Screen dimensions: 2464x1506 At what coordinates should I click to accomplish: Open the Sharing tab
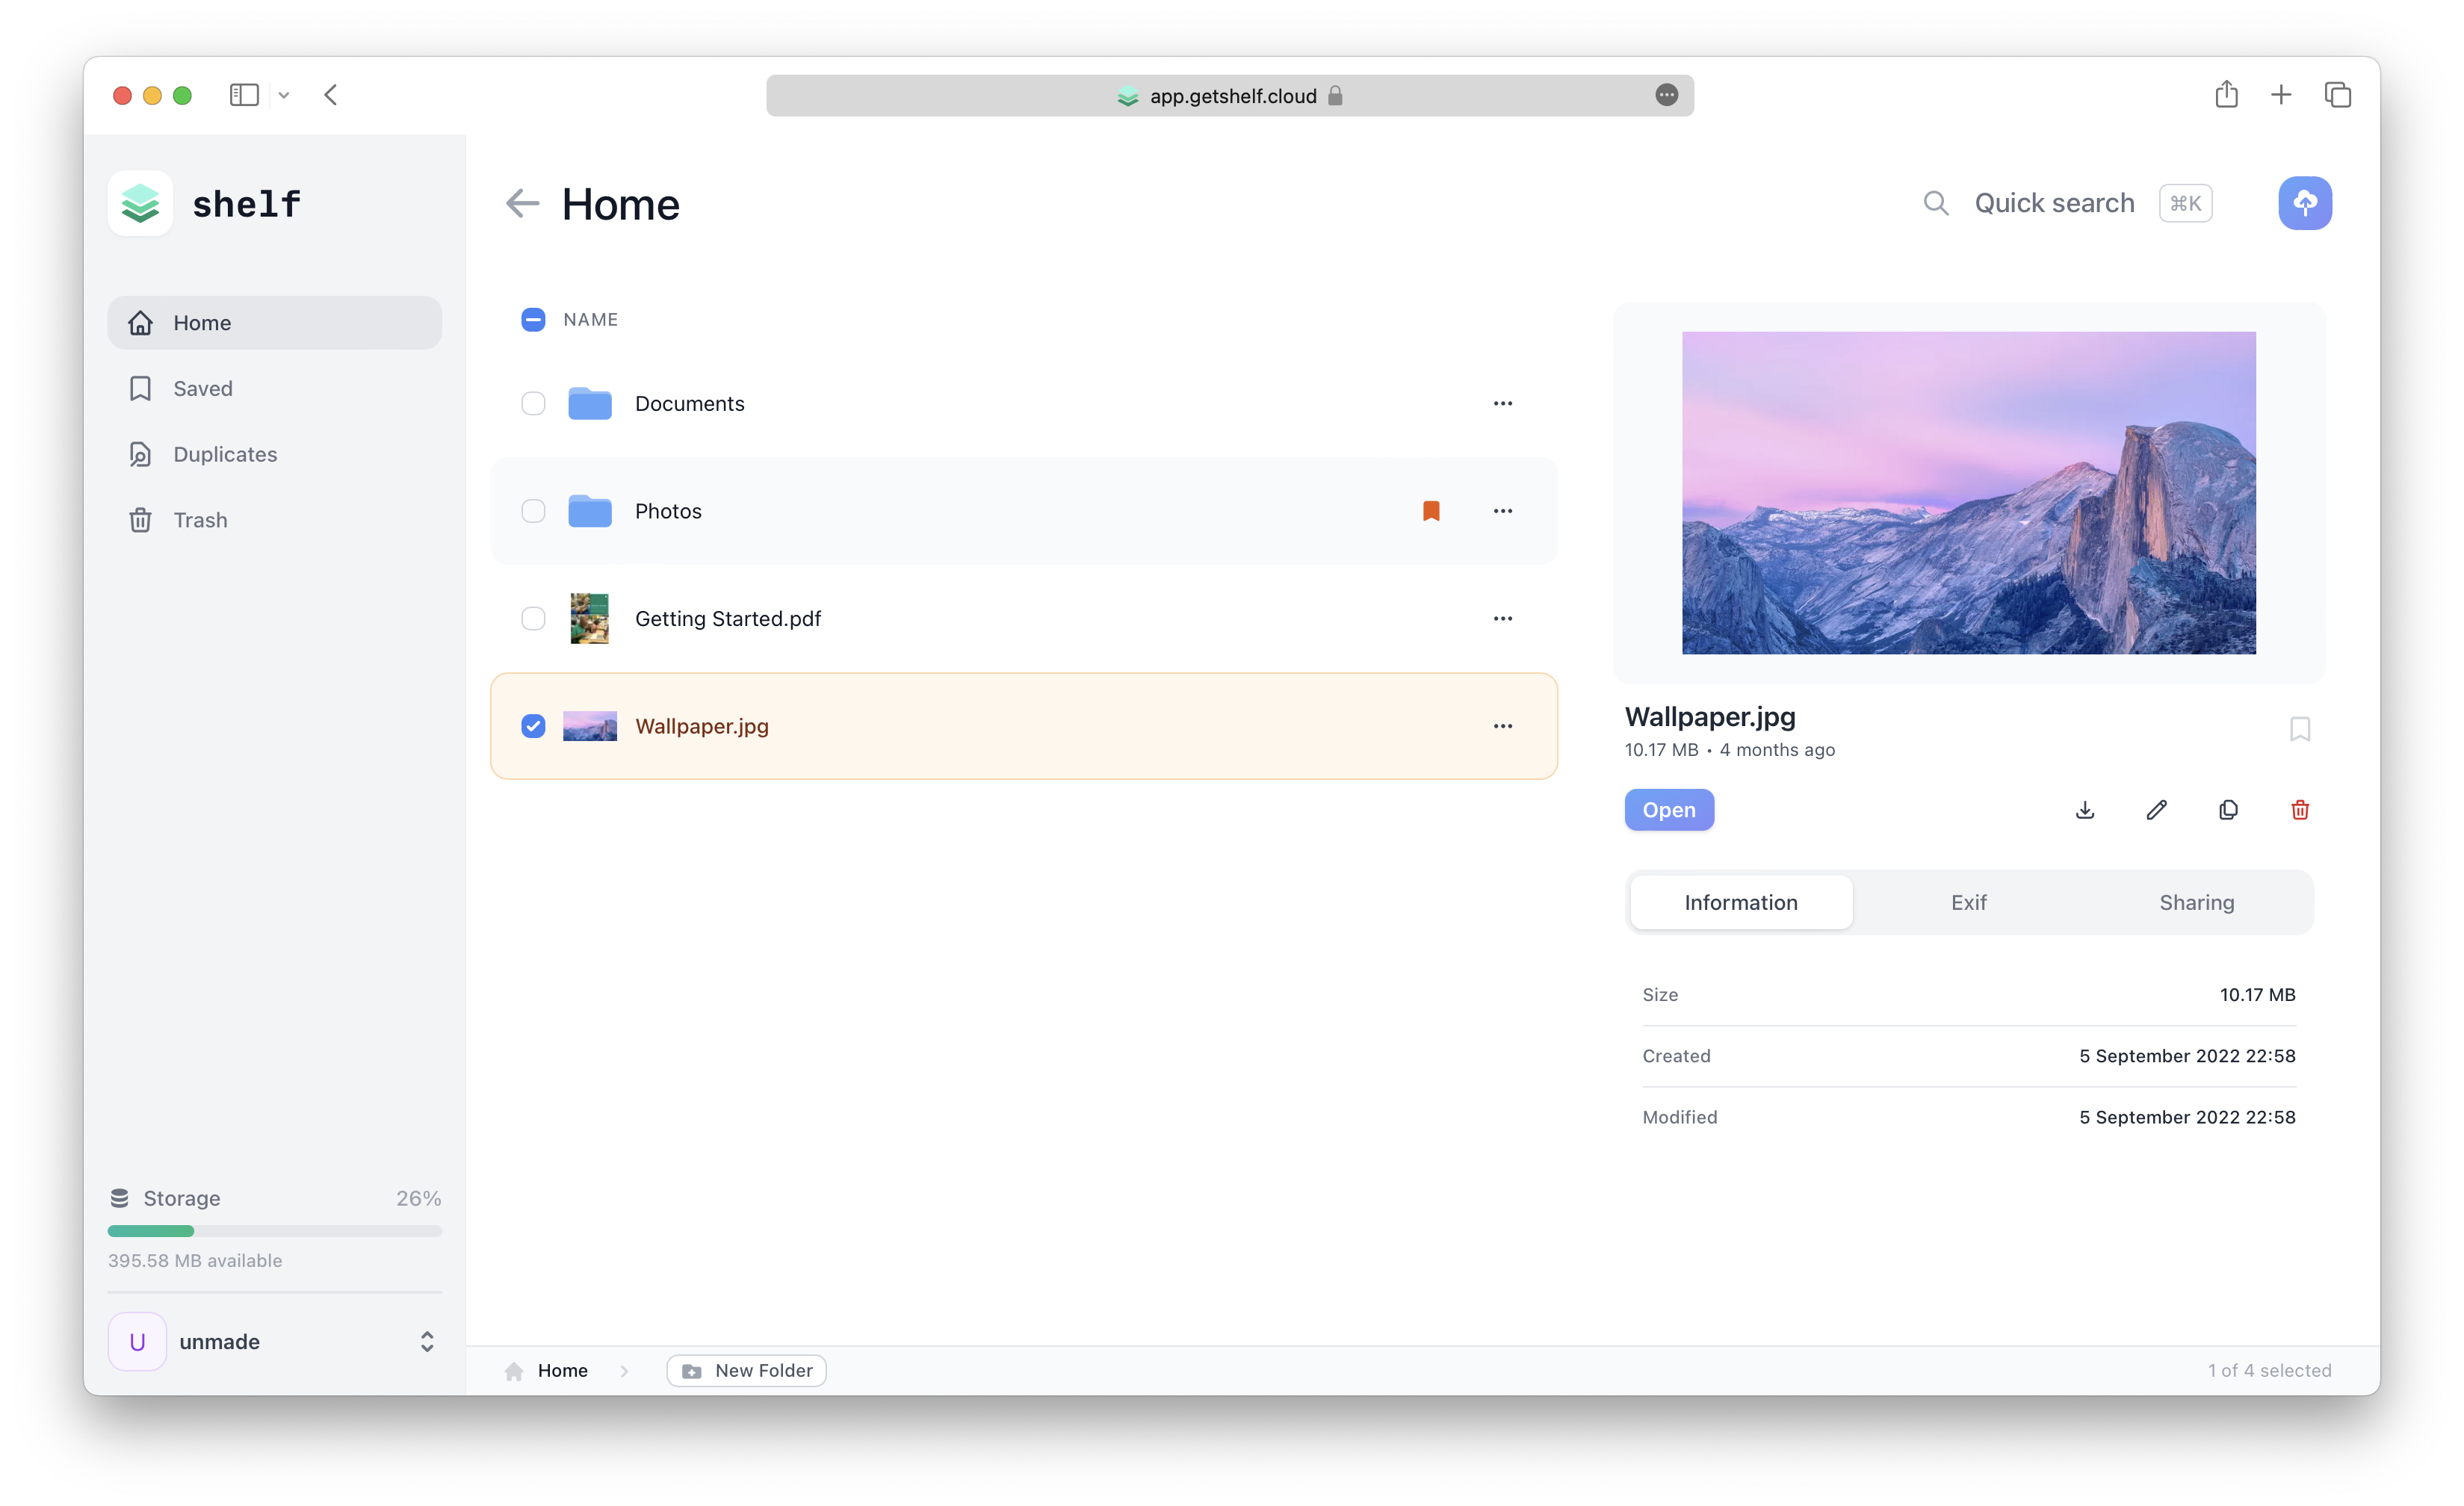tap(2196, 902)
